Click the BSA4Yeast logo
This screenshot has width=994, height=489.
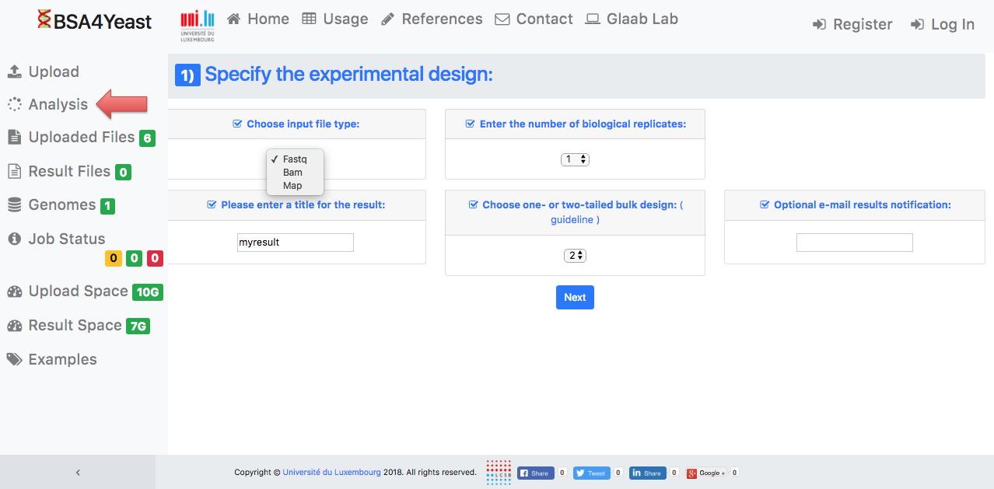tap(94, 22)
